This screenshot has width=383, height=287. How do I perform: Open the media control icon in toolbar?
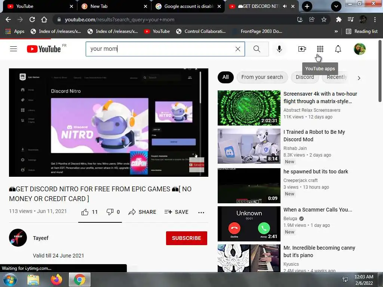[350, 19]
